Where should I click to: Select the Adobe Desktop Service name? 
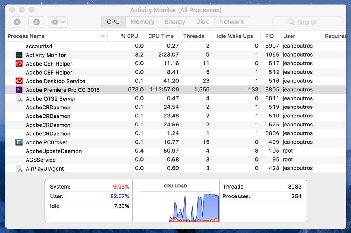pyautogui.click(x=55, y=81)
